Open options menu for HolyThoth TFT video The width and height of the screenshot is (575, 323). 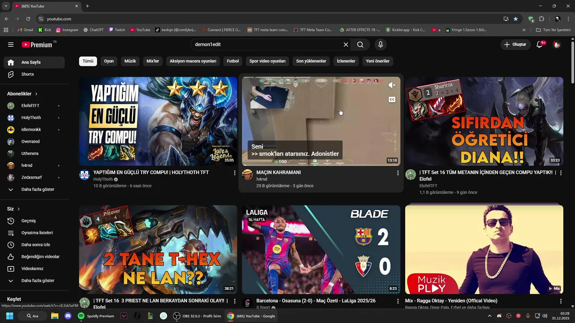(x=234, y=173)
